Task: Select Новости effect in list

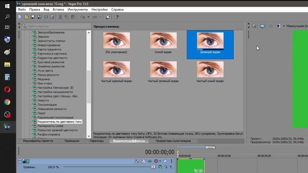Action: (43, 100)
